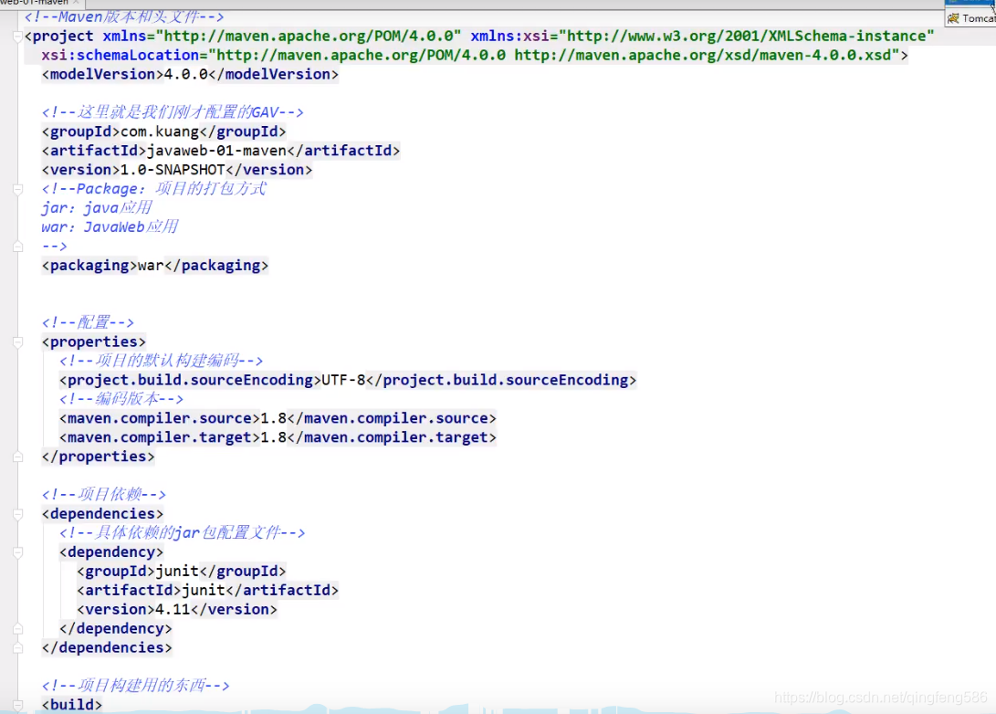Viewport: 996px width, 714px height.
Task: Collapse the build element fold marker
Action: (17, 705)
